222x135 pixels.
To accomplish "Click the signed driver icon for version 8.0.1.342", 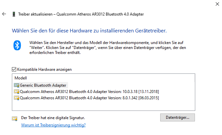I will 17,98.
